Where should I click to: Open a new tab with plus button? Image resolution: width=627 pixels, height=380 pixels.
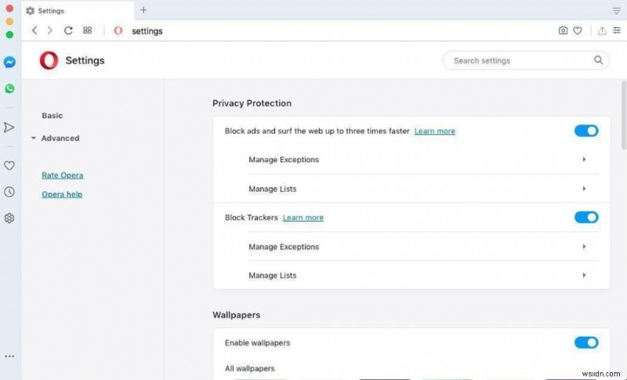[143, 10]
